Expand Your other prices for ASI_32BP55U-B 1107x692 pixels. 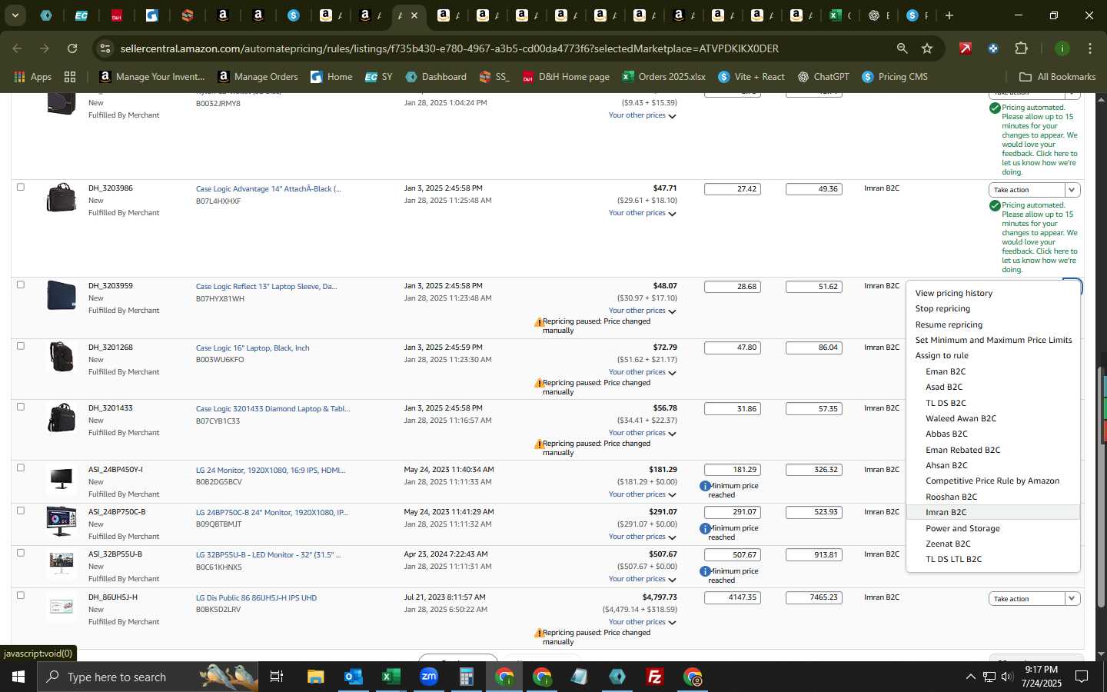click(642, 579)
